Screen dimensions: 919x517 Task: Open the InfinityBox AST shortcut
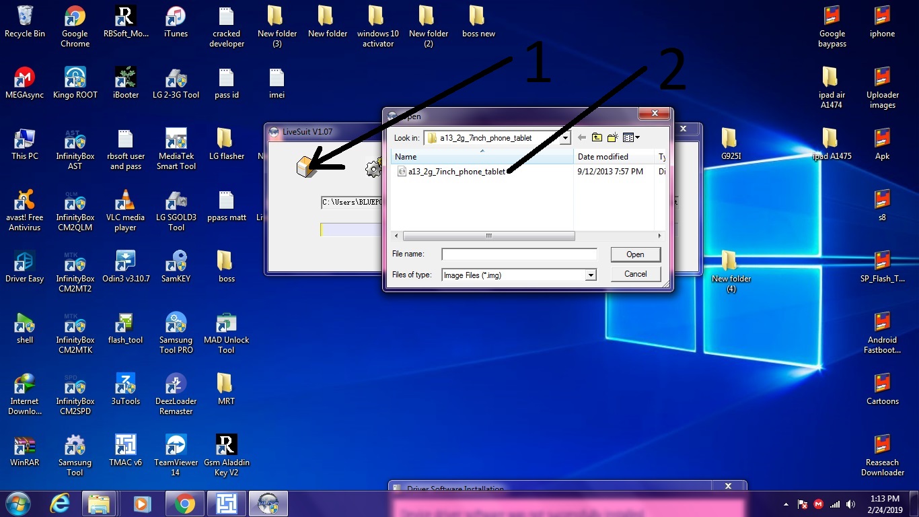75,149
